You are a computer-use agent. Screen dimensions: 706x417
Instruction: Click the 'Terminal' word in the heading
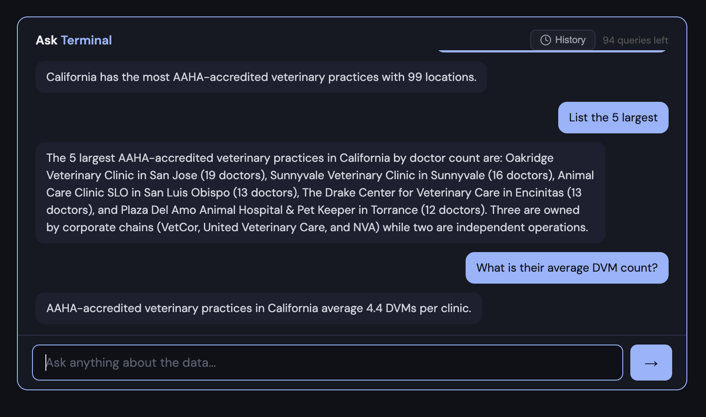86,40
